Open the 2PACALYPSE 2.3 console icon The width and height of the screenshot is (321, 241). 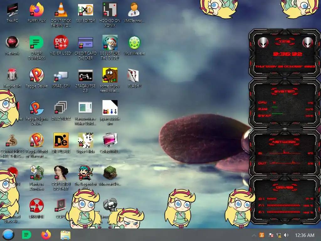point(86,75)
